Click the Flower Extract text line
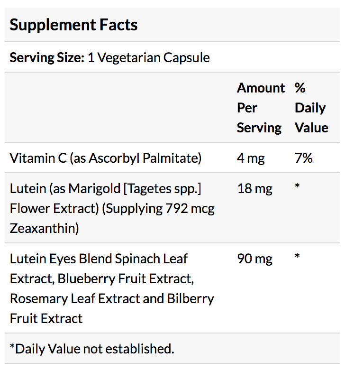The width and height of the screenshot is (345, 371). (112, 209)
